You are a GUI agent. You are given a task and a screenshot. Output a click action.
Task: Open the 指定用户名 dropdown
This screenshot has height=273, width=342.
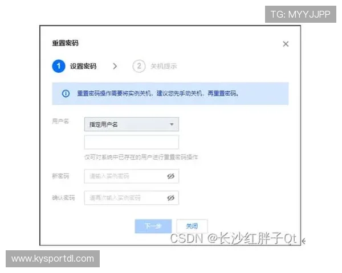click(x=132, y=125)
